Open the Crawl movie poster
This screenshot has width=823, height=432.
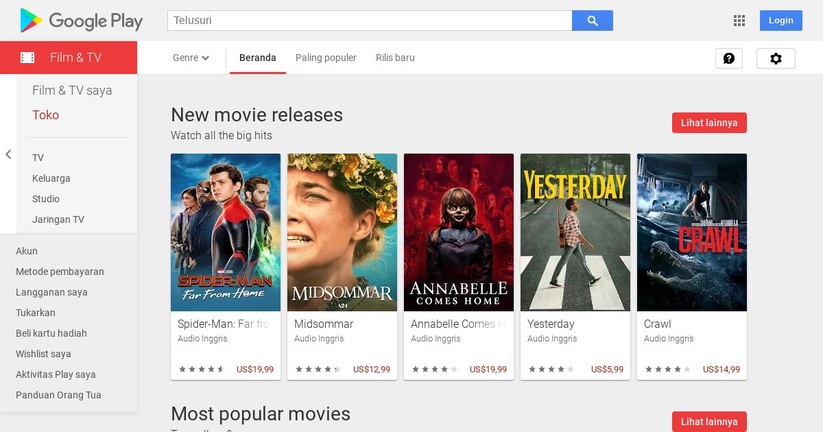point(692,232)
